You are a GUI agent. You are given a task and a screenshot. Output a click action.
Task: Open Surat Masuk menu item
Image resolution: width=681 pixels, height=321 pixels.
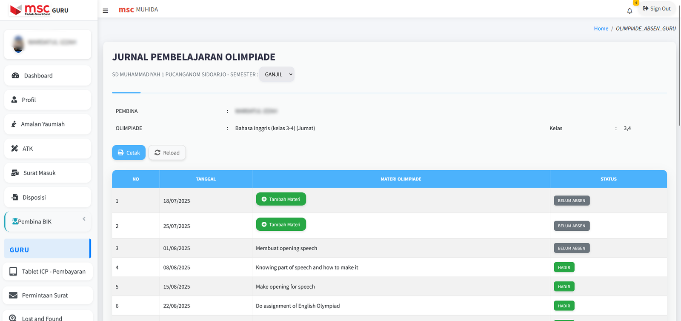tap(48, 173)
